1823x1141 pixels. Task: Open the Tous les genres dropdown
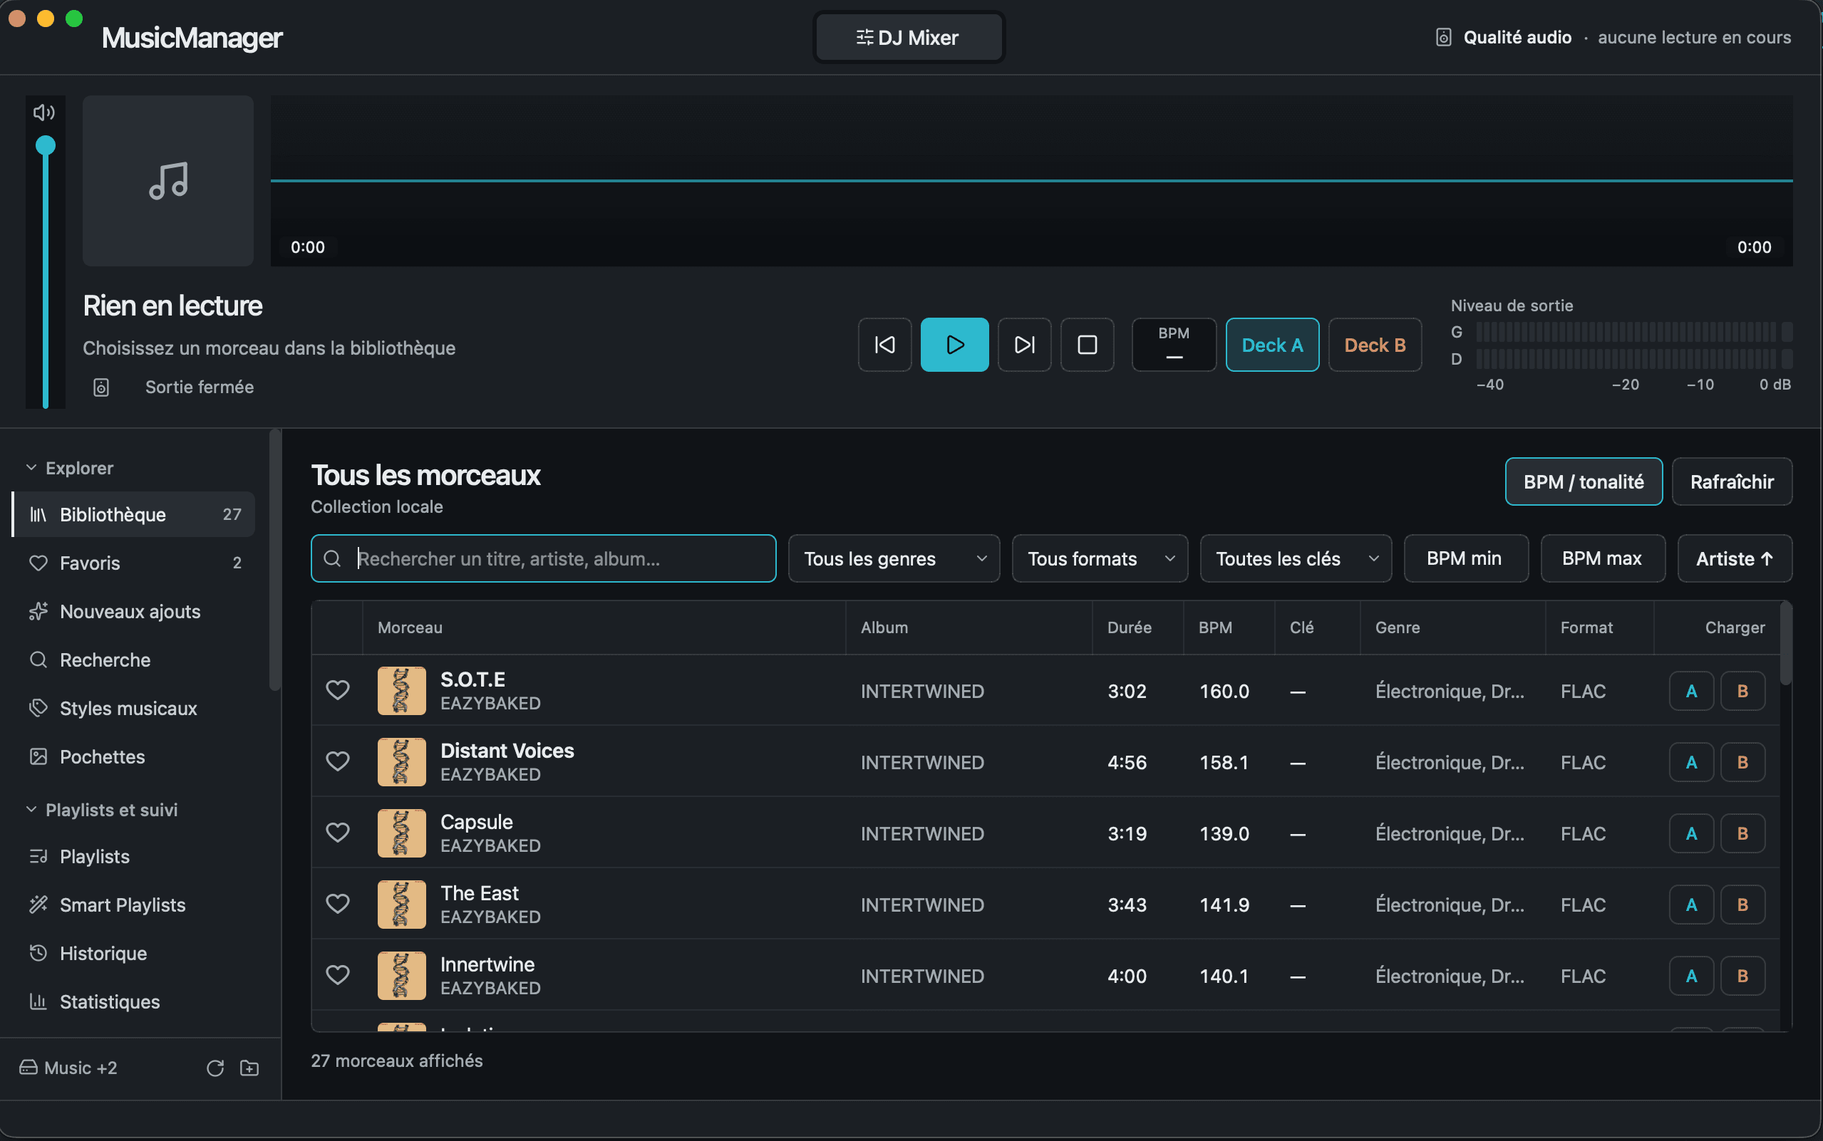coord(894,558)
